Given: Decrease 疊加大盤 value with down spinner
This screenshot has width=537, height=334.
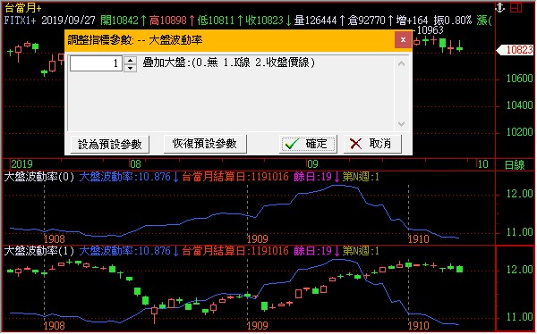Looking at the screenshot, I should click(x=130, y=68).
